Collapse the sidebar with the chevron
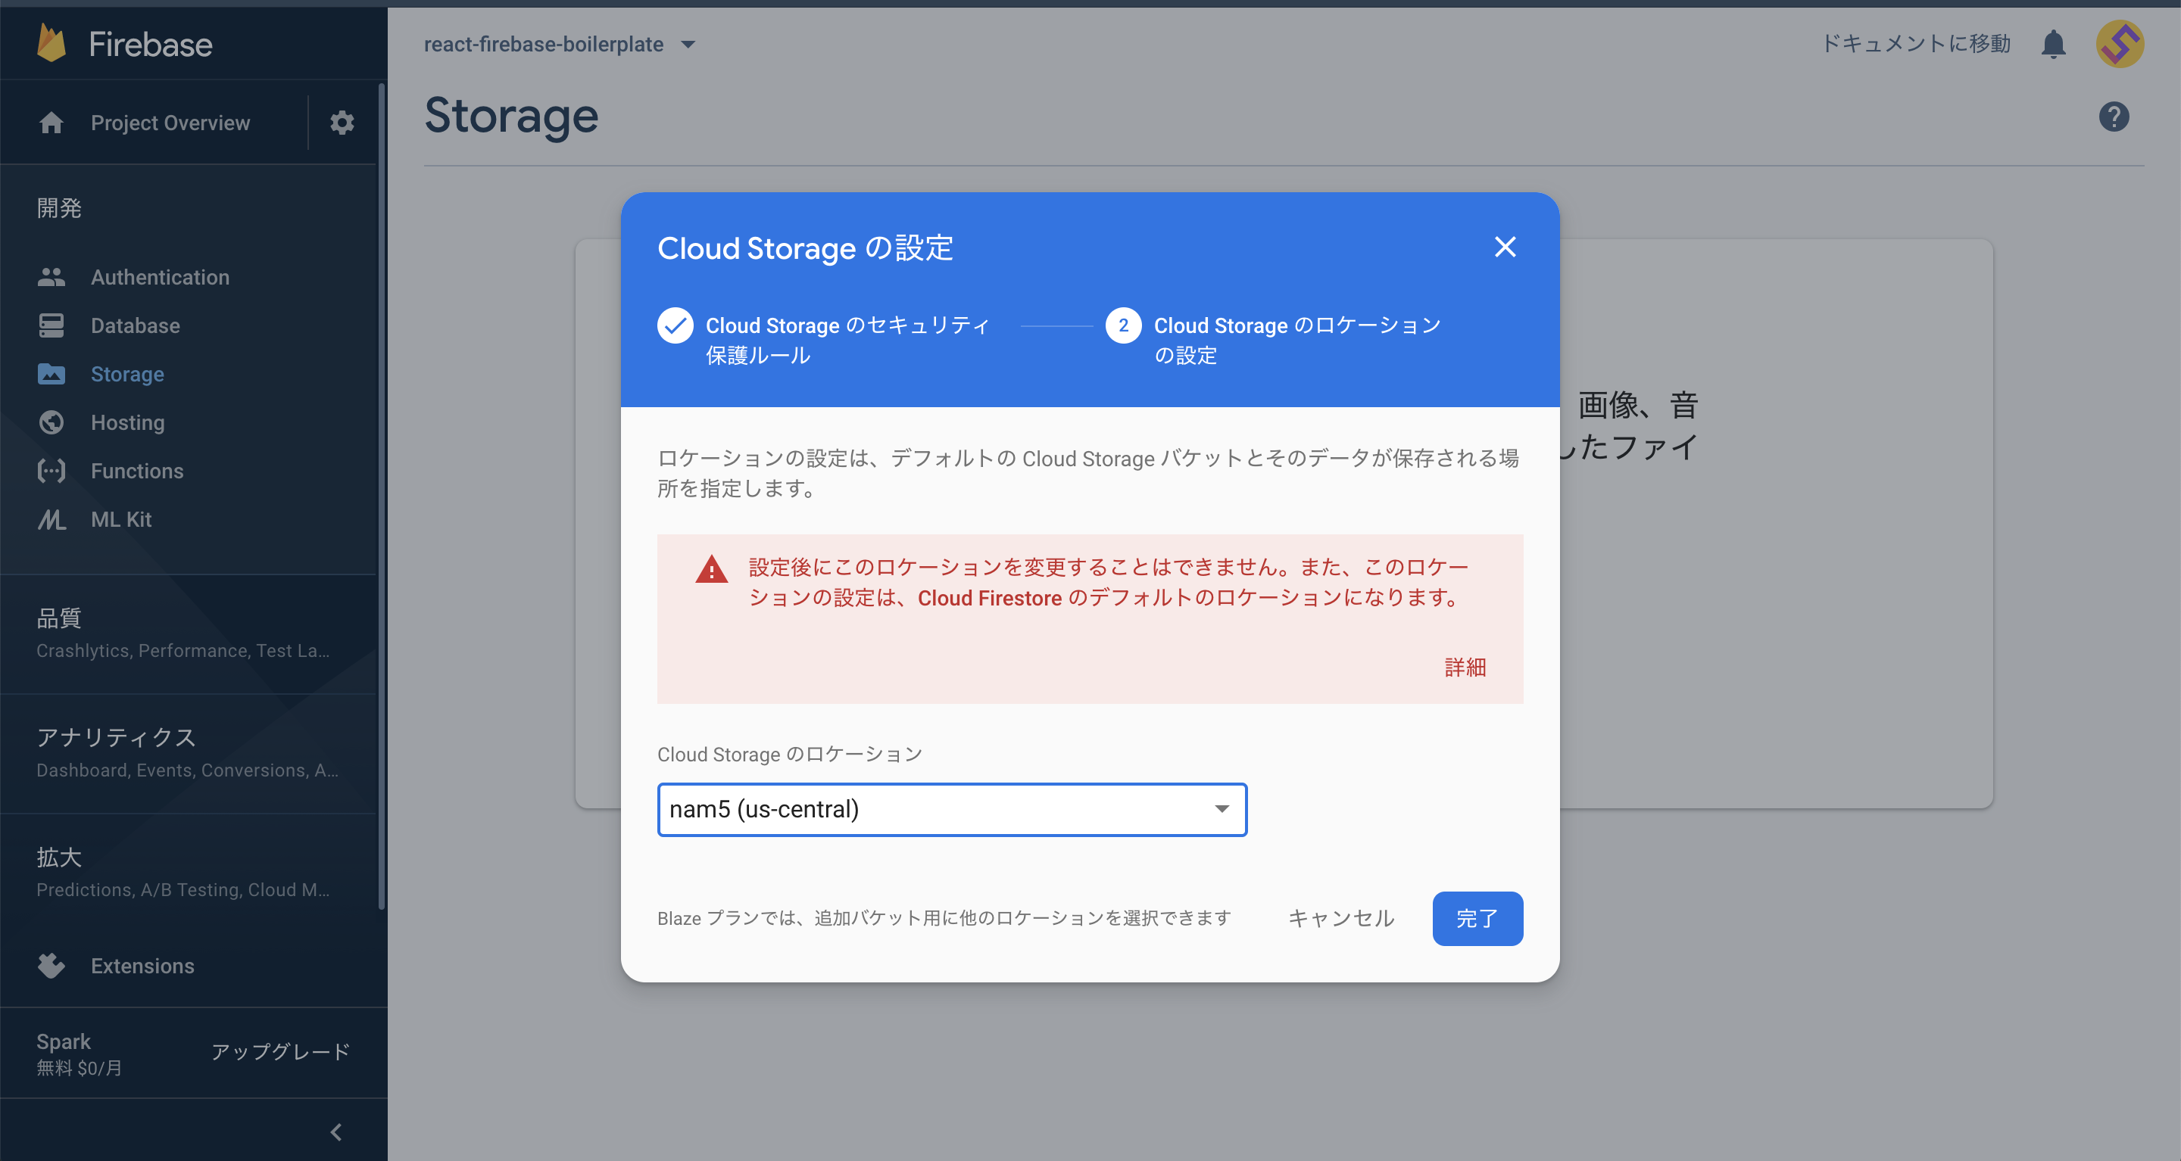This screenshot has width=2181, height=1161. click(x=336, y=1131)
